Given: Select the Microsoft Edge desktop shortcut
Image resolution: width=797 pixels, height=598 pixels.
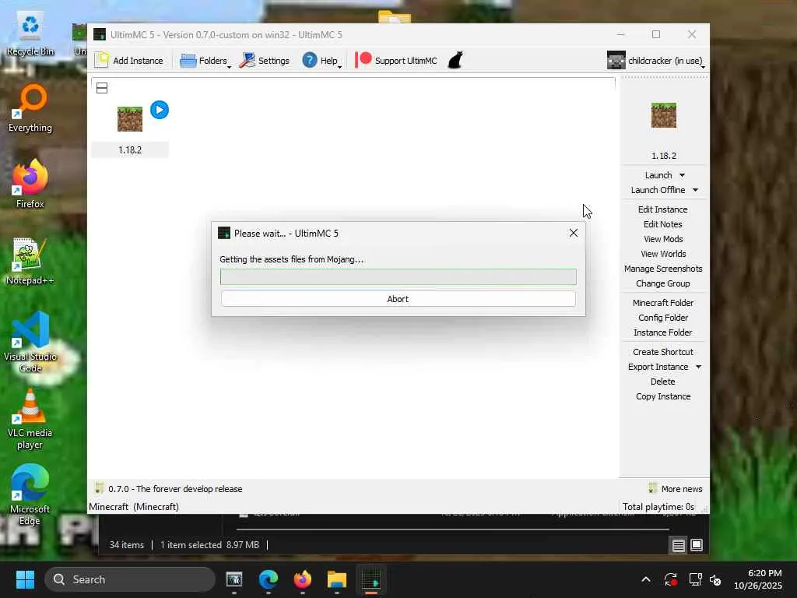Looking at the screenshot, I should click(x=30, y=494).
